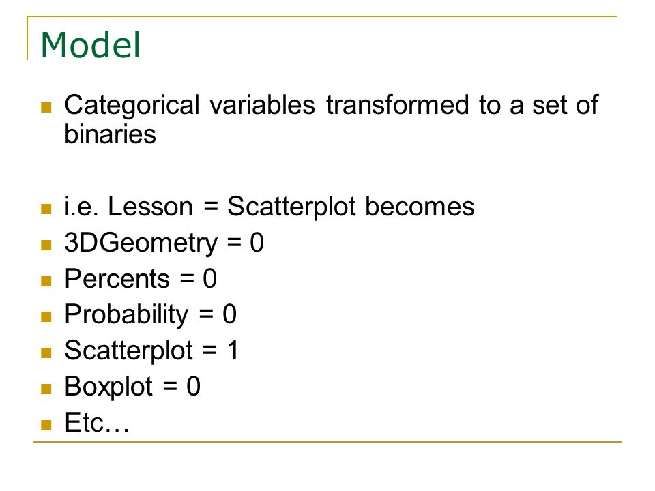Viewport: 655px width, 491px height.
Task: Click 'Lesson = Scatterplot becomes' text
Action: point(291,206)
